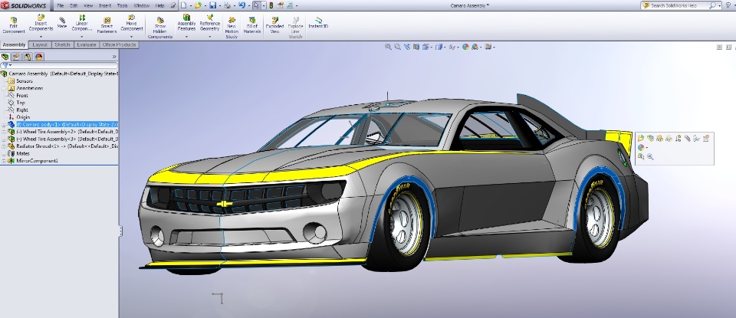The width and height of the screenshot is (736, 318).
Task: Open Bill of Materials tool
Action: click(x=252, y=25)
